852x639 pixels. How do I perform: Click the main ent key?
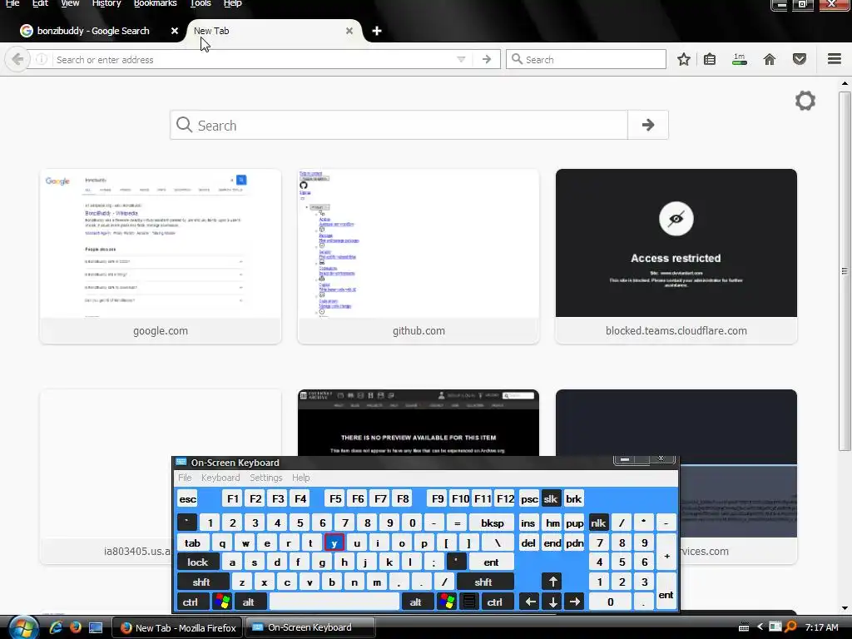(x=491, y=562)
